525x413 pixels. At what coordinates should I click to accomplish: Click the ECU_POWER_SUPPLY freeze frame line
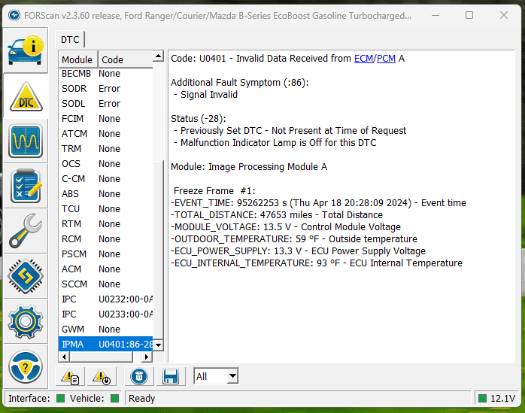coord(298,251)
